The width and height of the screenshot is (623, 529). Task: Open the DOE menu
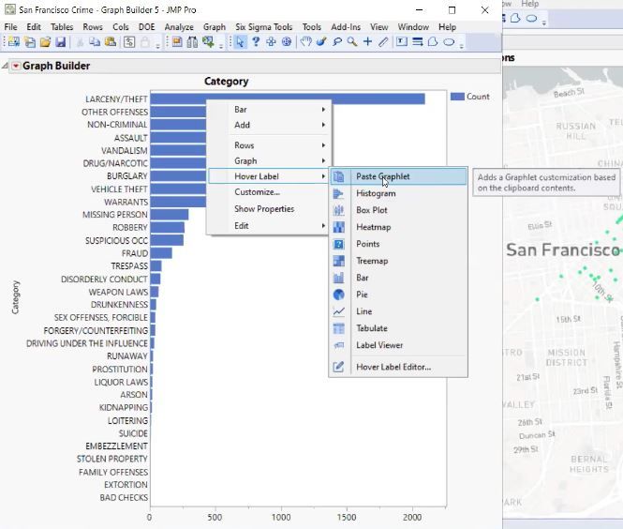coord(146,27)
